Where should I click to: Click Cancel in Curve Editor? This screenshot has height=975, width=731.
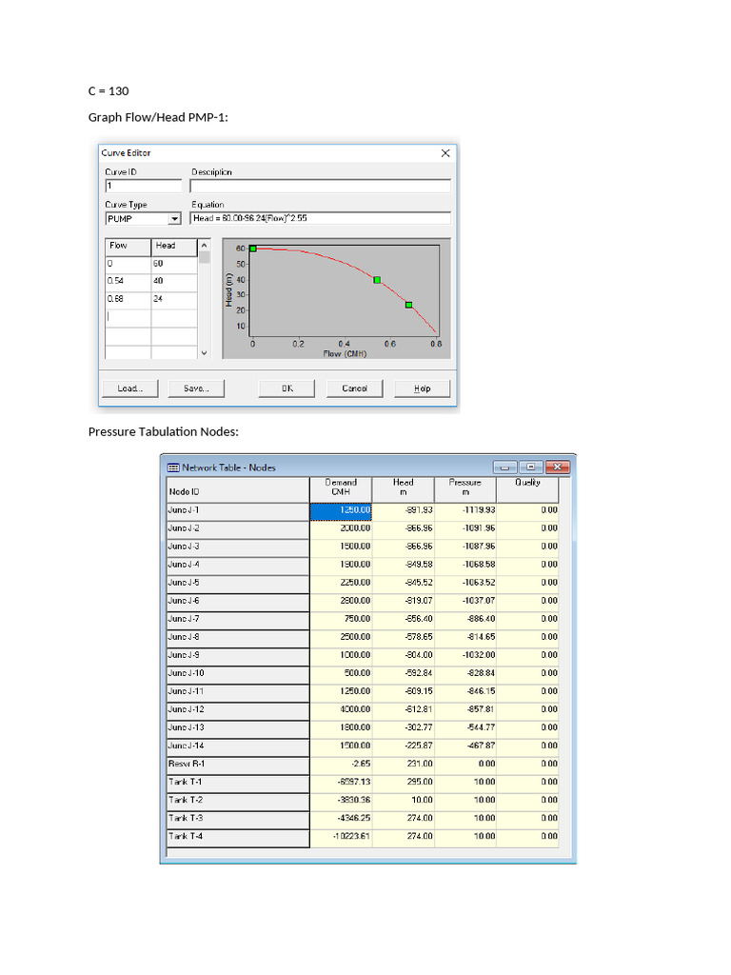354,388
